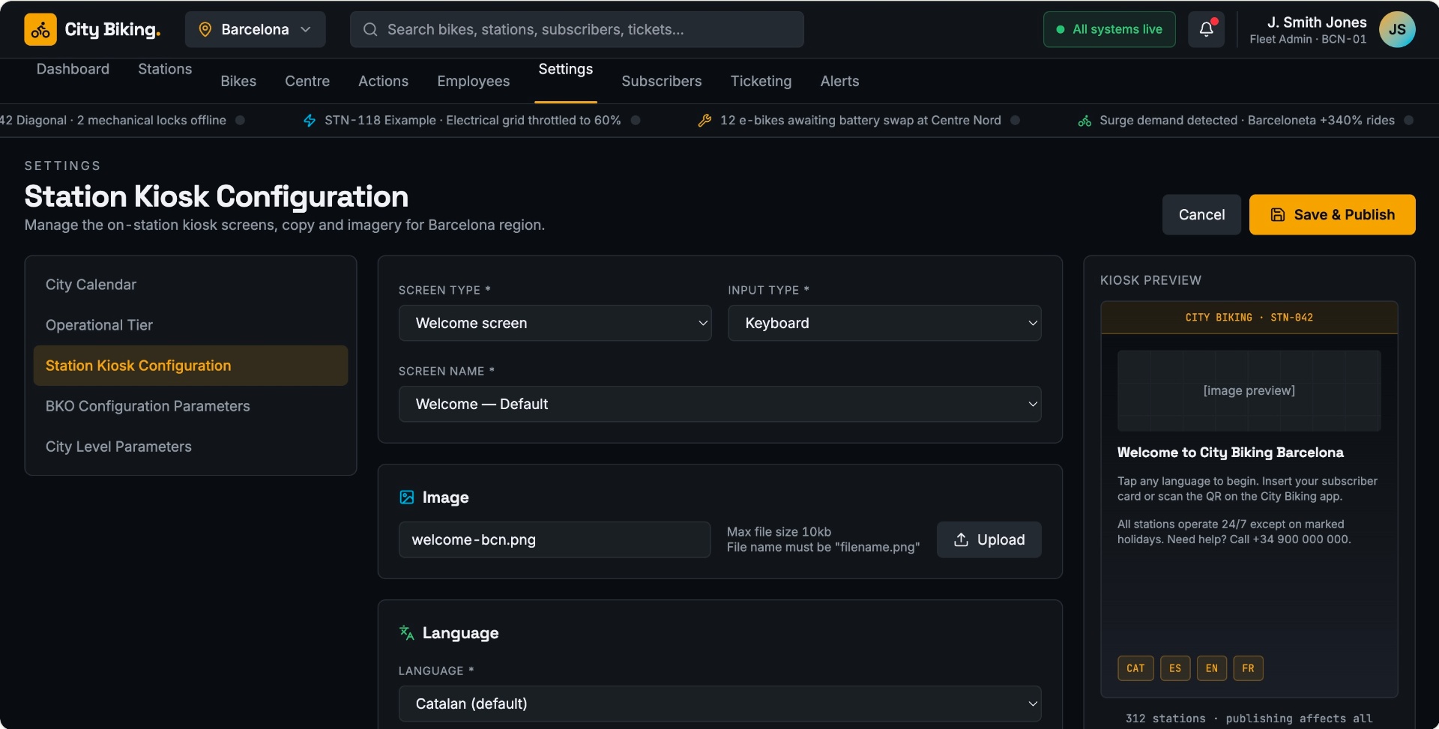The height and width of the screenshot is (729, 1439).
Task: Open the JS user avatar menu
Action: tap(1397, 29)
